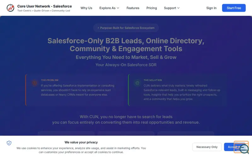
Task: Click the tagline 'Tool-Centric • Quote-Driven • Community-Led'
Action: click(44, 11)
